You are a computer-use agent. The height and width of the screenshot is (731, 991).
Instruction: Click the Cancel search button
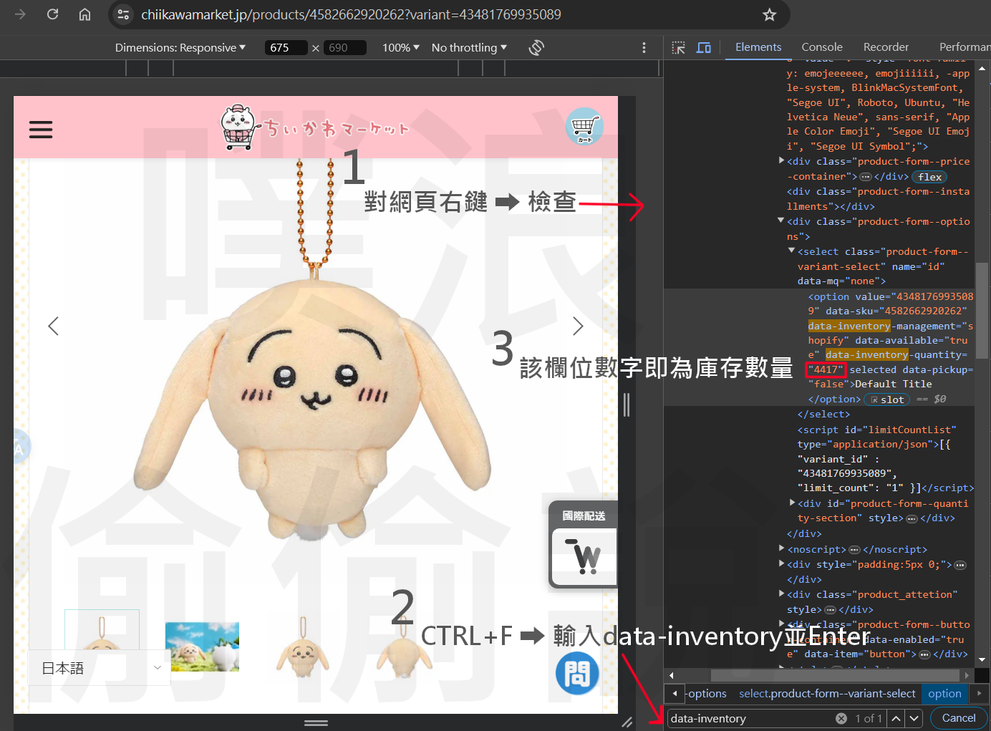[959, 718]
